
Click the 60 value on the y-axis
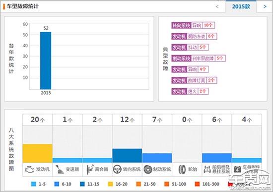pos(25,24)
